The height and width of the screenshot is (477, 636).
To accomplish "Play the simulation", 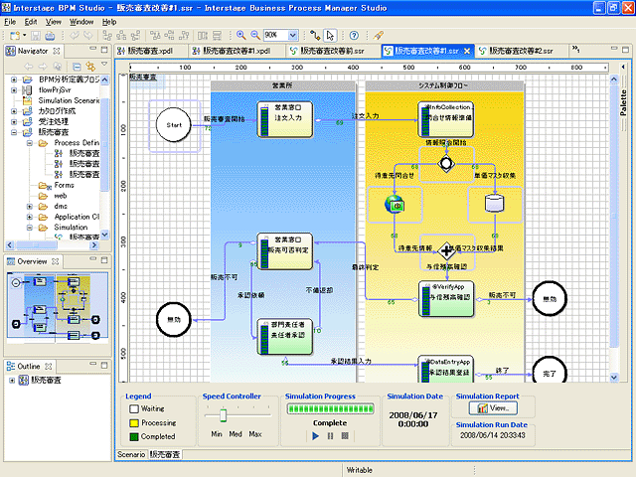I will pyautogui.click(x=316, y=435).
